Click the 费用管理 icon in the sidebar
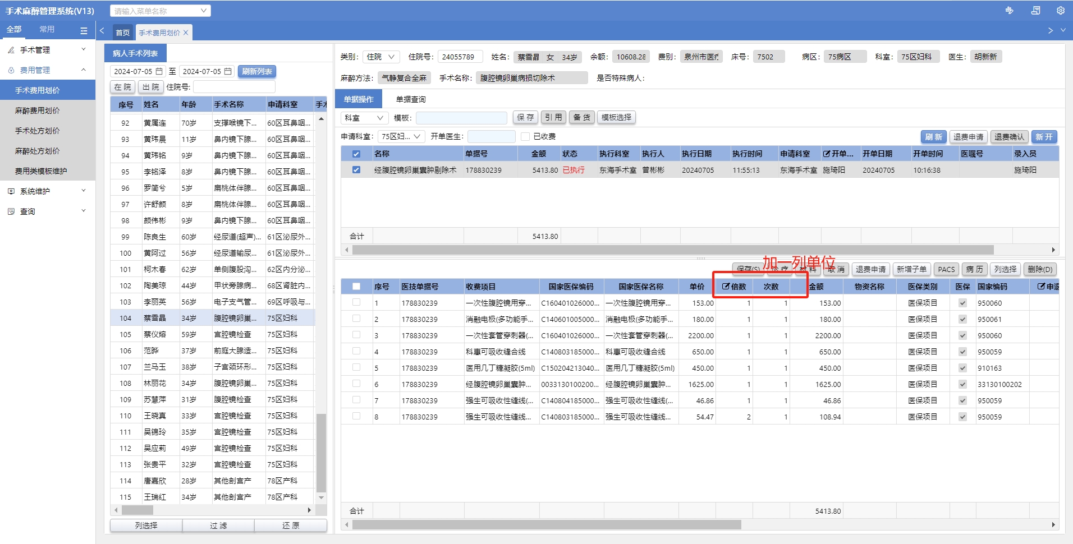The image size is (1073, 544). pyautogui.click(x=11, y=70)
